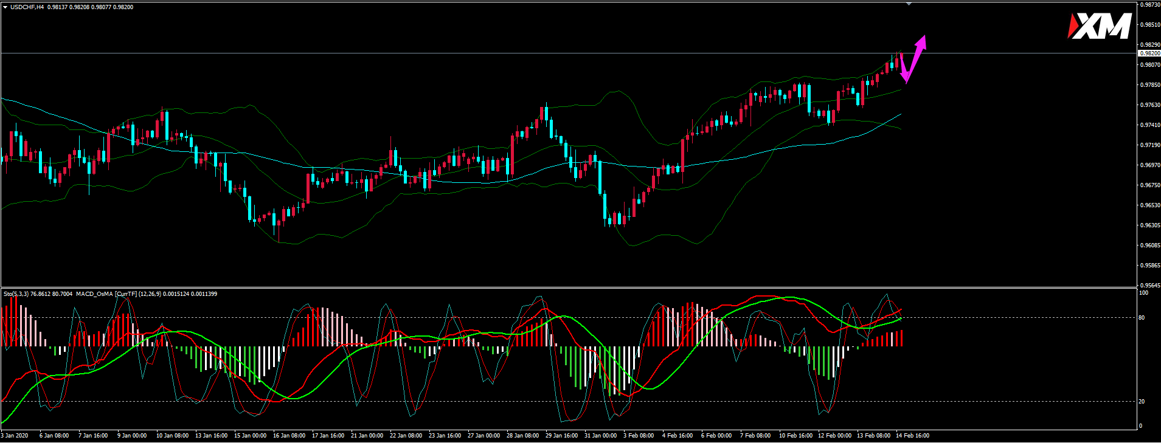
Task: Open the dropdown triangle beside USDCHF,H4
Action: click(x=5, y=7)
